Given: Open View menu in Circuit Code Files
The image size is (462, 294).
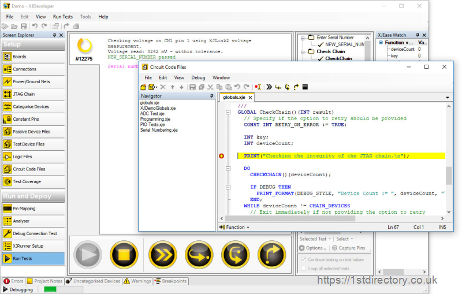Looking at the screenshot, I should click(x=179, y=78).
